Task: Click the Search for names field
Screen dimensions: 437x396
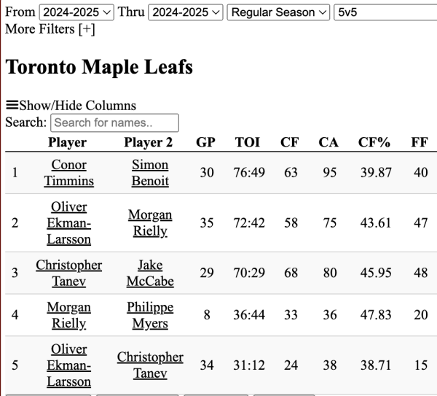Action: pos(115,123)
